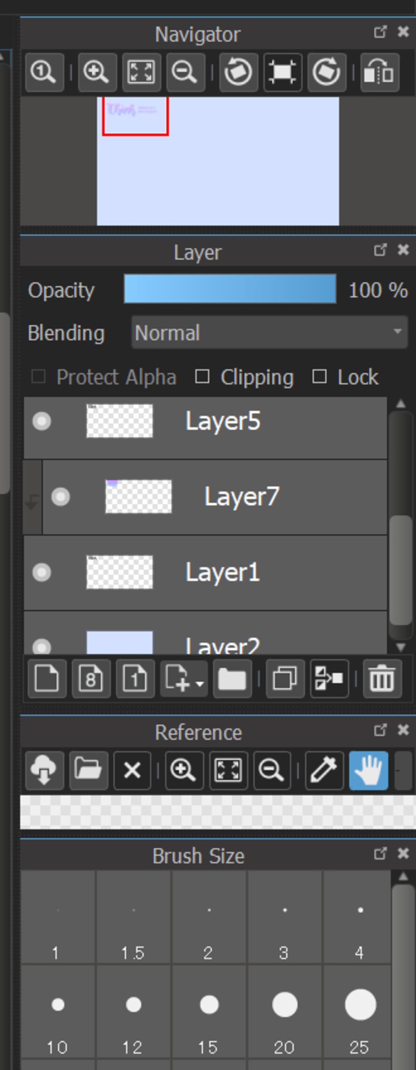Create a new 8-bit layer
The width and height of the screenshot is (416, 1070).
coord(91,679)
